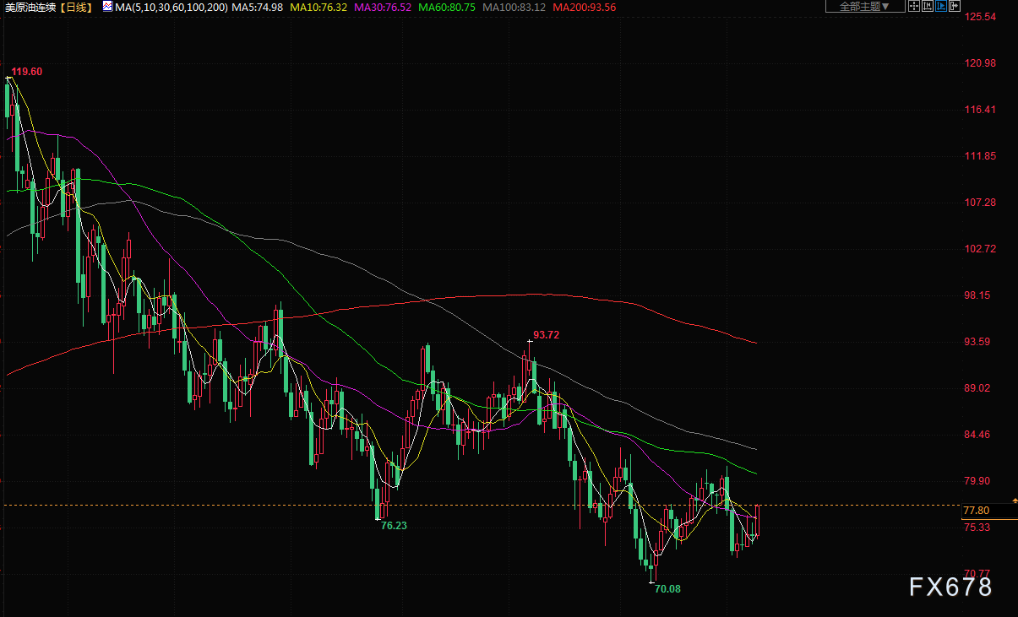Screen dimensions: 1018x617
Task: Click the 119.60 high price label
Action: pos(27,72)
